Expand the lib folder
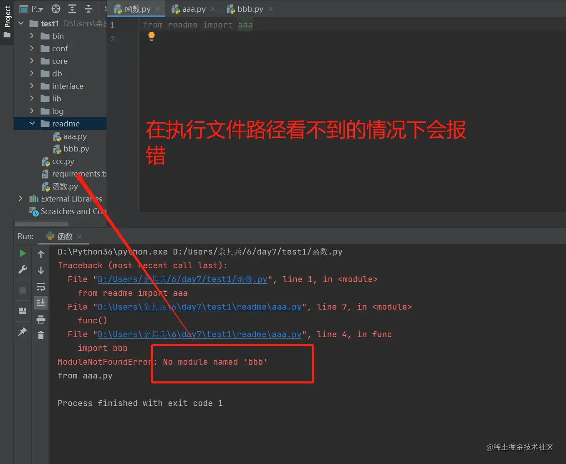 [x=32, y=98]
